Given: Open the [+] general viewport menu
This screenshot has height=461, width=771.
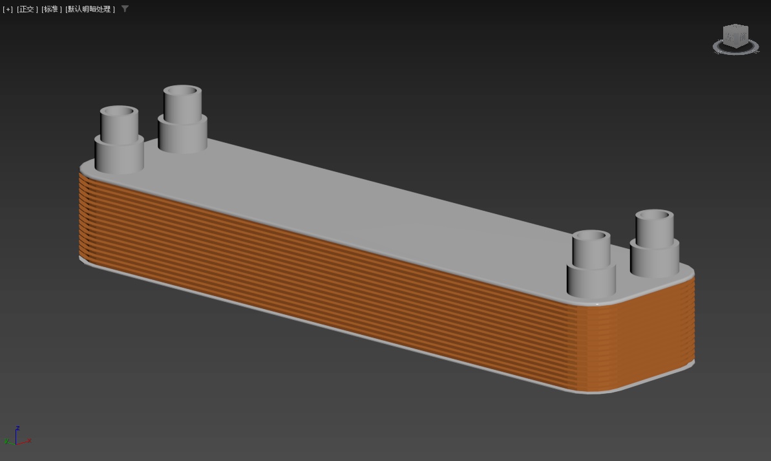Looking at the screenshot, I should (x=8, y=9).
